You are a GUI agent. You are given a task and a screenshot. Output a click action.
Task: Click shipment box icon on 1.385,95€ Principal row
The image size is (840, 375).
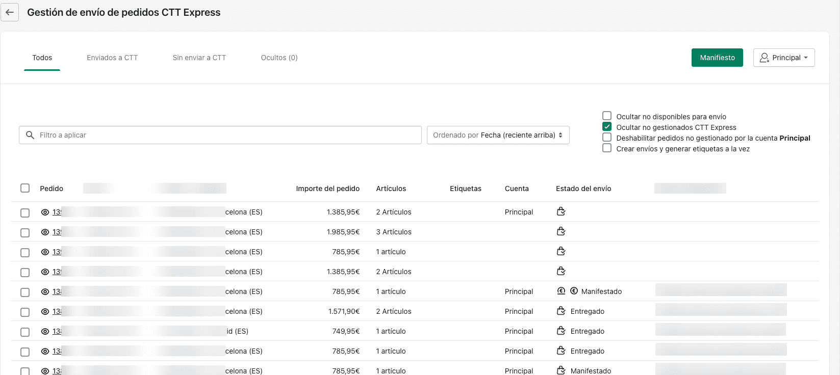pos(561,211)
